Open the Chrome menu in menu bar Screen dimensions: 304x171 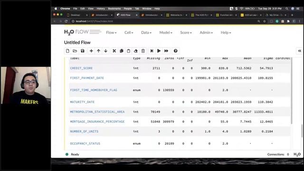65,9
